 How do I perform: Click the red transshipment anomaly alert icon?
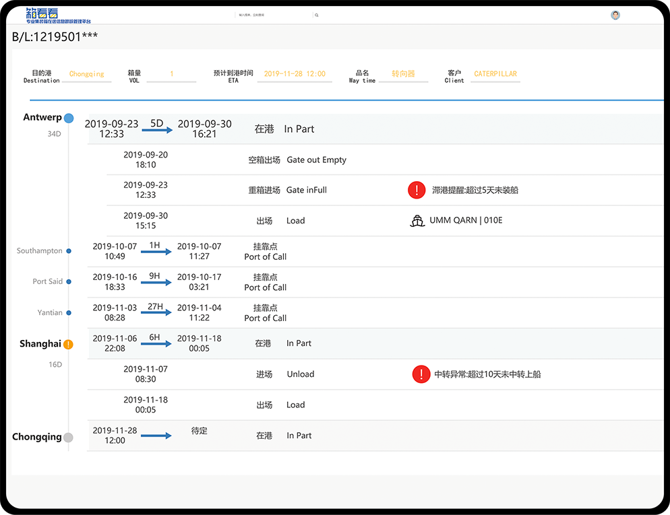(x=421, y=374)
